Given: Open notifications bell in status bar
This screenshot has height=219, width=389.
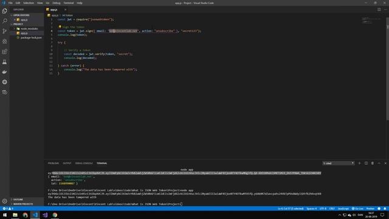Looking at the screenshot, I should coord(385,209).
